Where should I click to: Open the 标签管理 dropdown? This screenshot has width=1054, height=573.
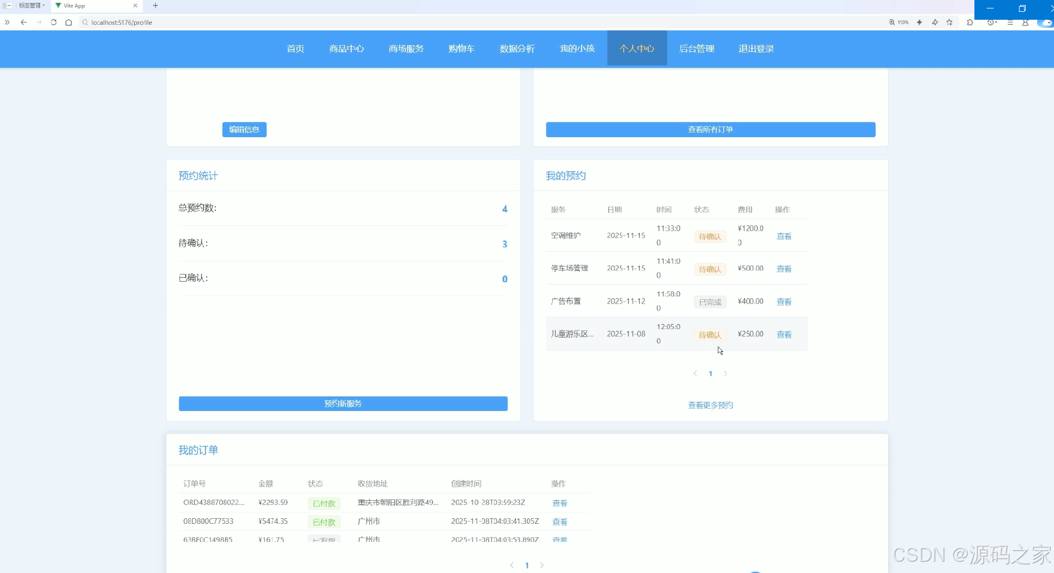click(x=32, y=6)
